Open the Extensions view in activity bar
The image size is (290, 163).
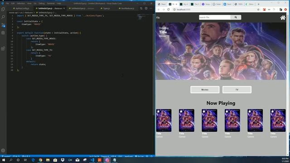(x=3, y=48)
